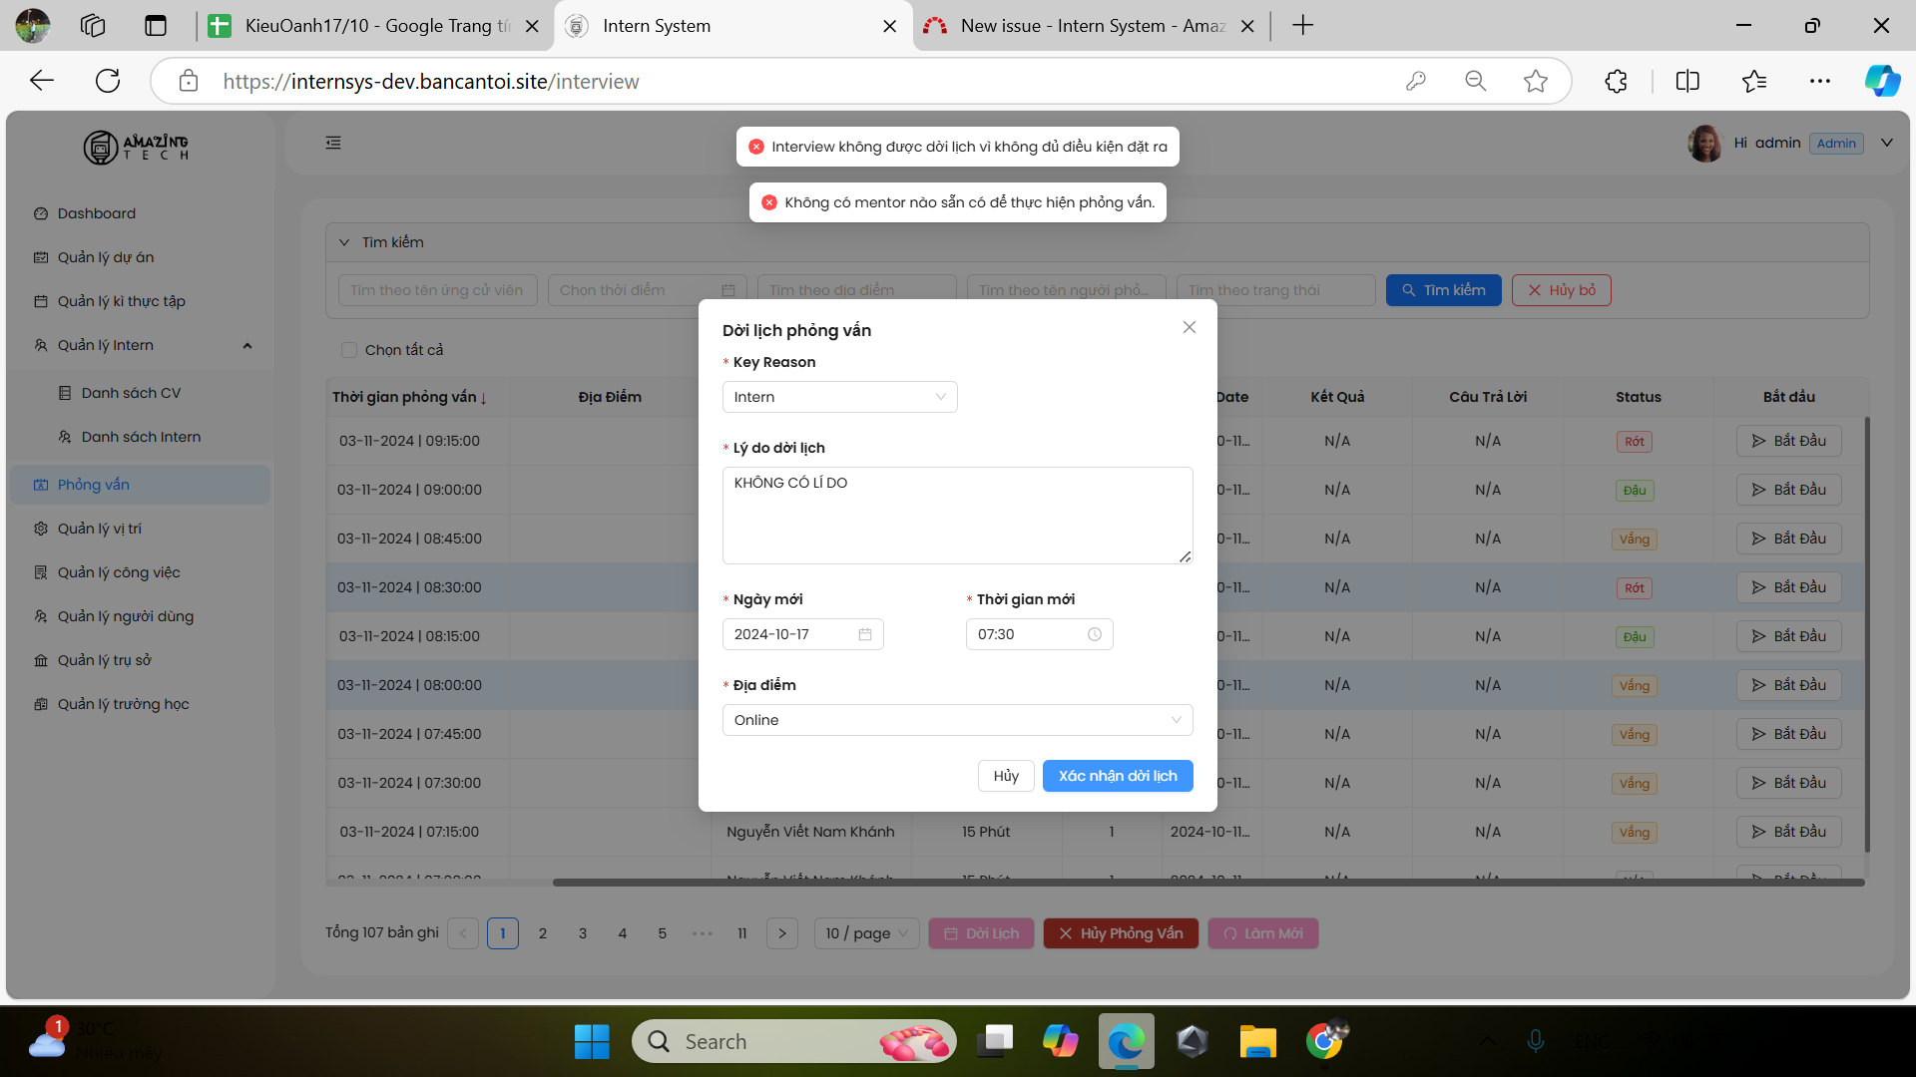The height and width of the screenshot is (1077, 1916).
Task: Click the Lý do dời lịch textarea
Action: [x=956, y=515]
